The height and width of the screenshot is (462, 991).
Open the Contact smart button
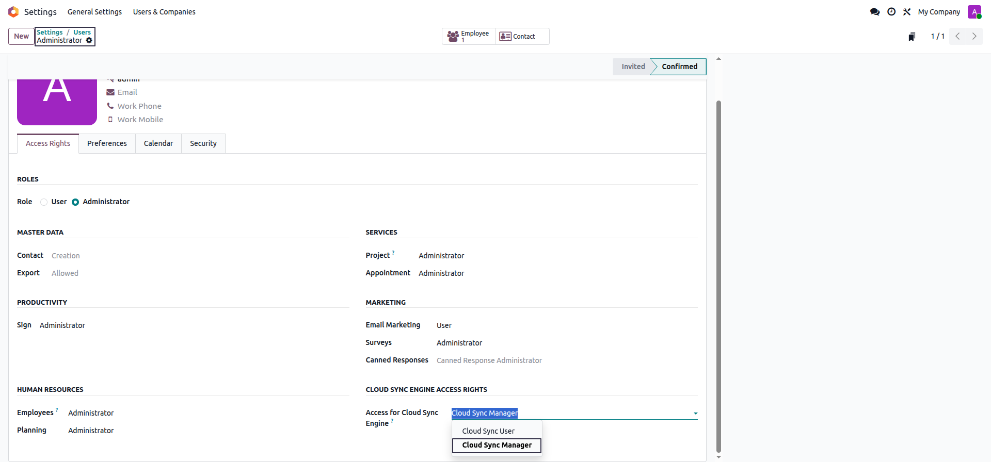click(x=522, y=36)
